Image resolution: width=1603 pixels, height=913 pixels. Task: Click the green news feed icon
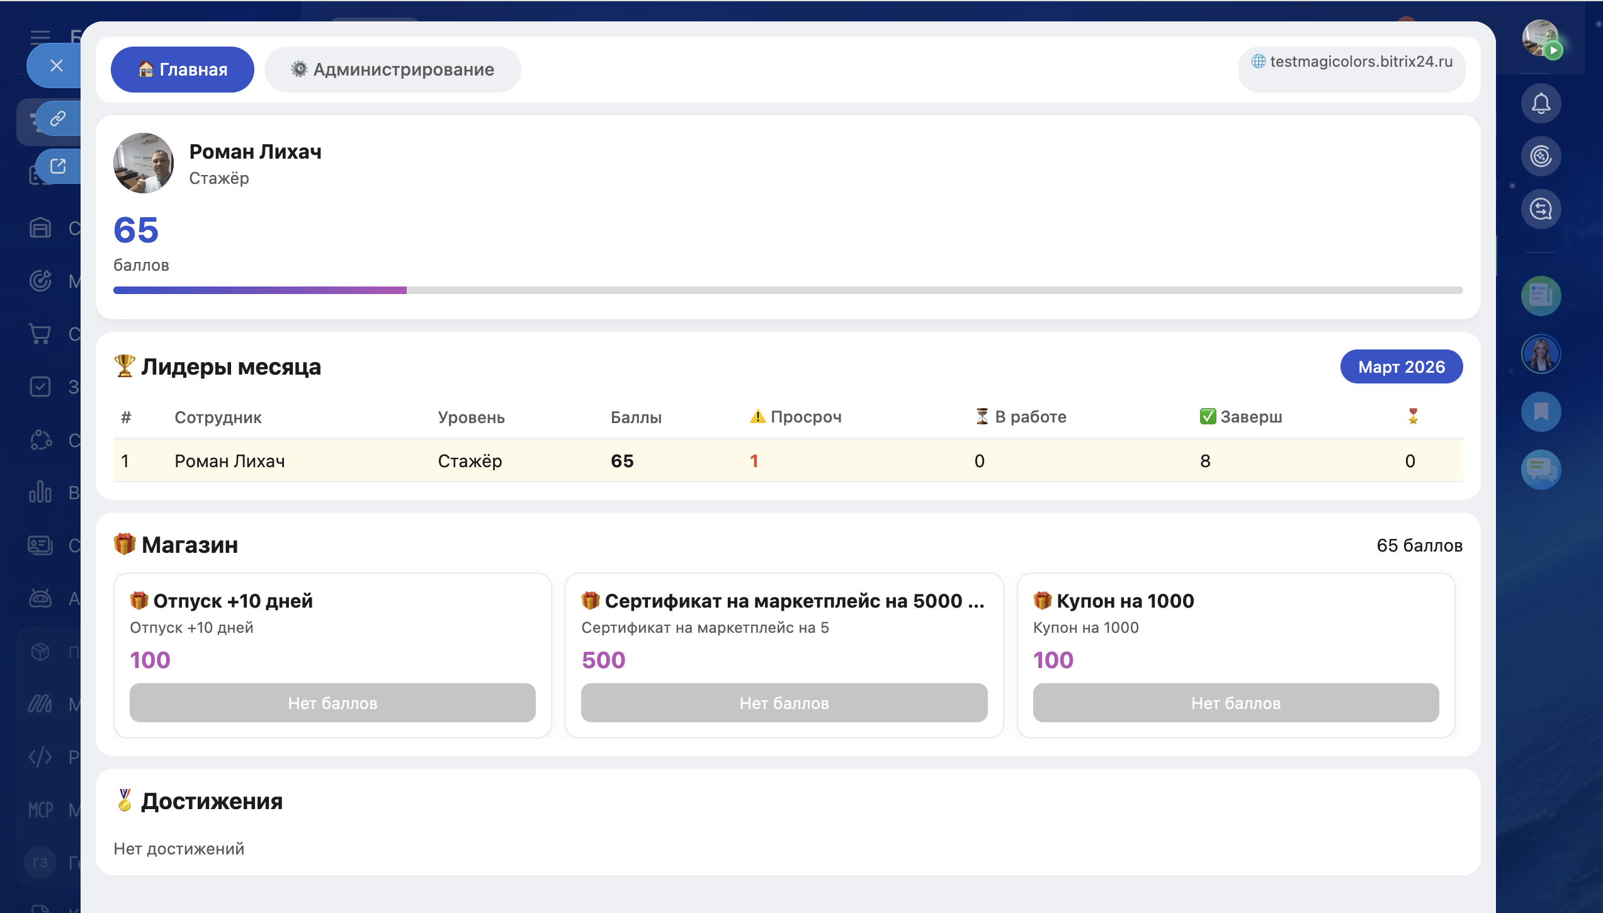[x=1541, y=295]
